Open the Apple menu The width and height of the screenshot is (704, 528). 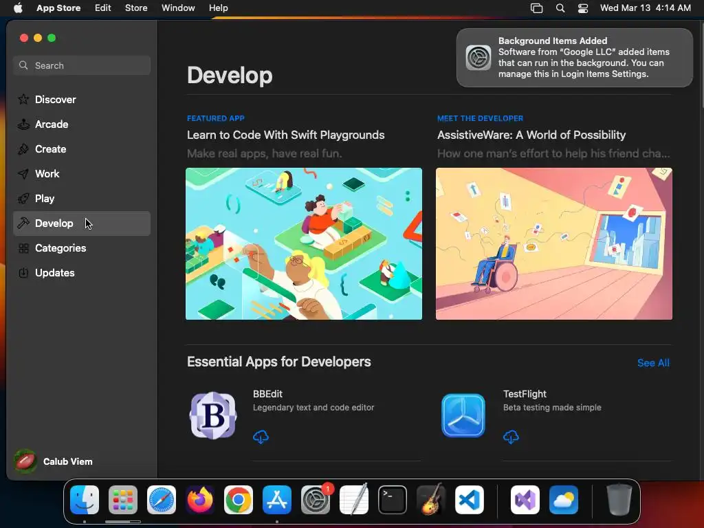click(x=18, y=8)
